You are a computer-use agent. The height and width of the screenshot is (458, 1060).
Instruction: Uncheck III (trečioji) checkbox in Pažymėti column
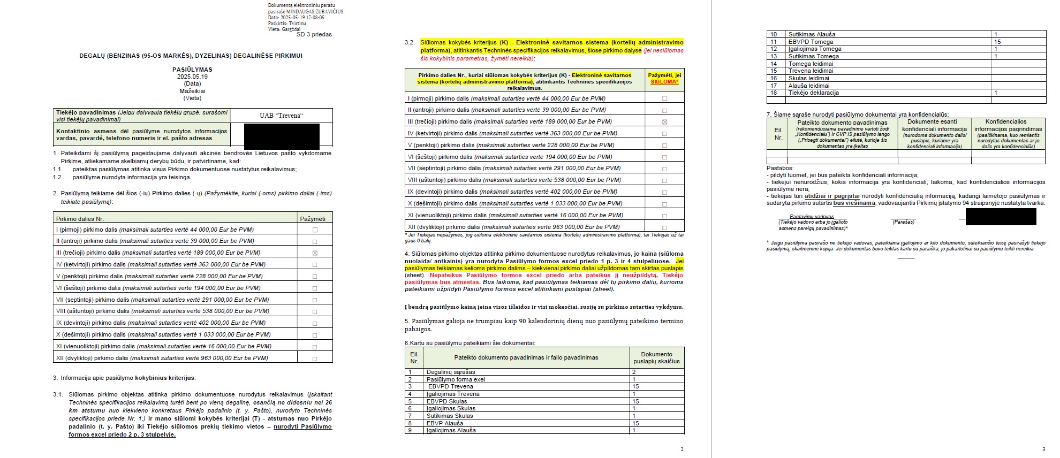click(315, 253)
